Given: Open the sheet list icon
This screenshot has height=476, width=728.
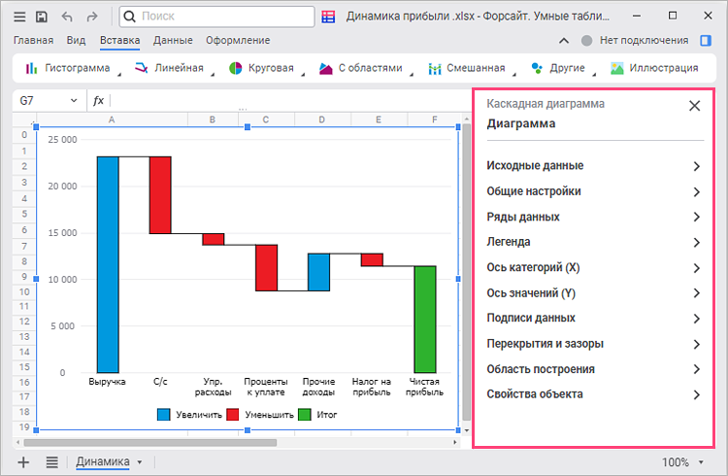Looking at the screenshot, I should click(51, 462).
